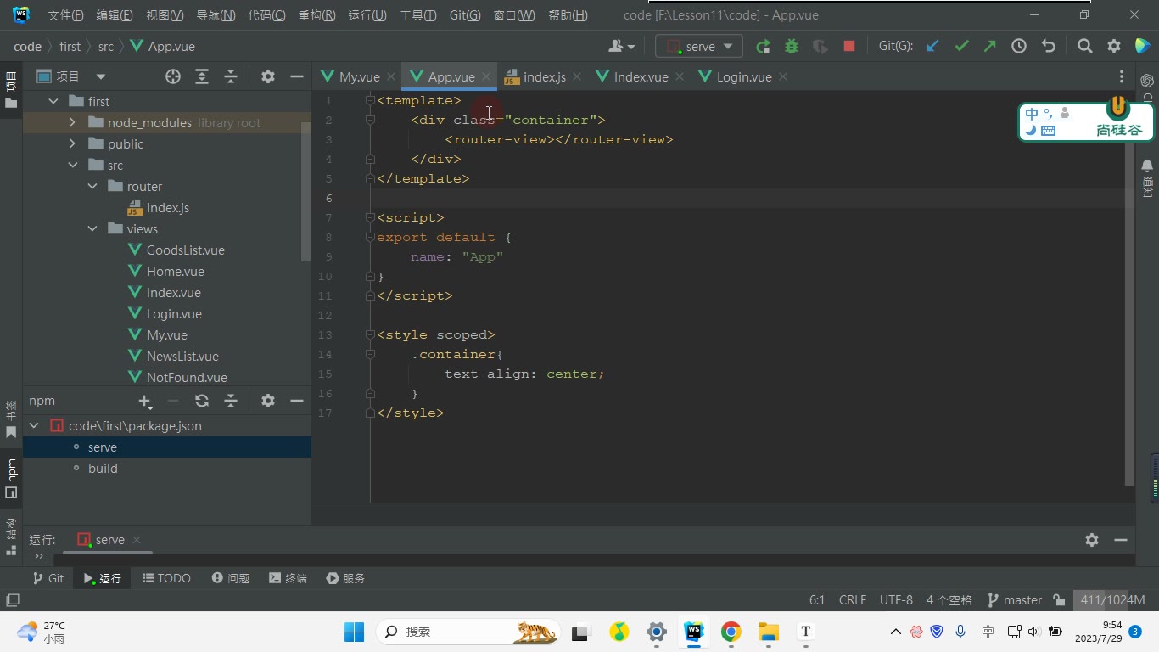Open the 文件(F) menu

click(66, 15)
